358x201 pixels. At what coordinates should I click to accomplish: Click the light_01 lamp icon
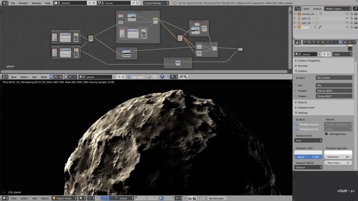click(x=299, y=18)
